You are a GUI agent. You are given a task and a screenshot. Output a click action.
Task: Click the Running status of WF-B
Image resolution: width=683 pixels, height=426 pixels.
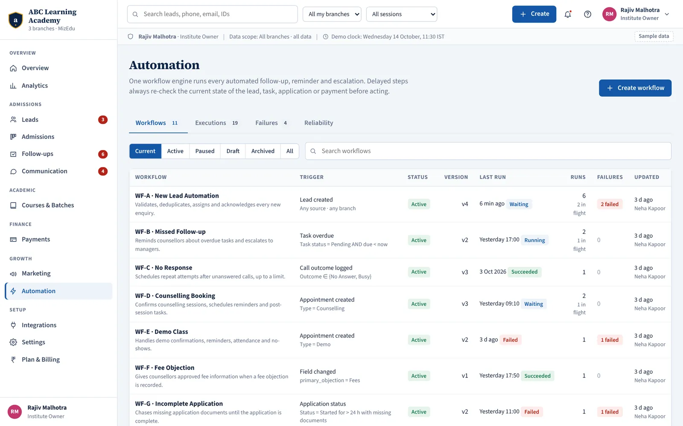535,240
